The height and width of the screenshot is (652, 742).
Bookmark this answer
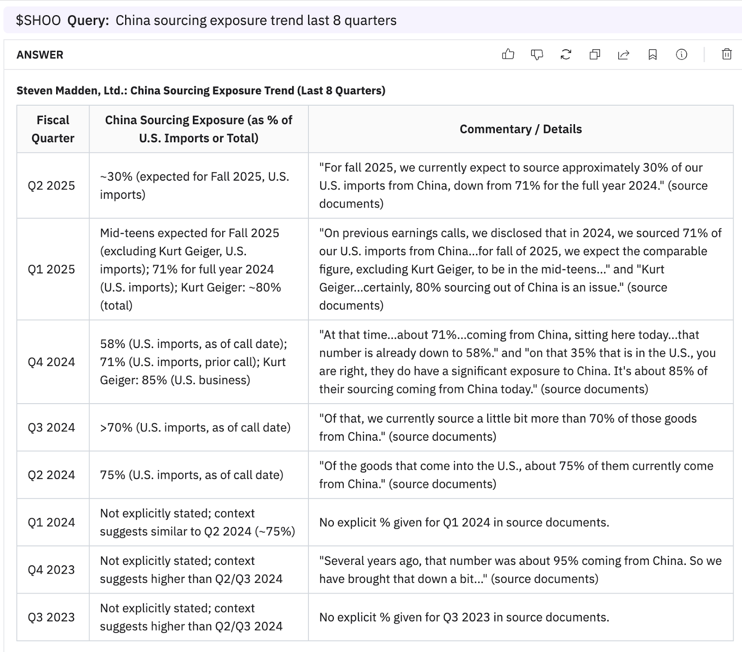[652, 55]
